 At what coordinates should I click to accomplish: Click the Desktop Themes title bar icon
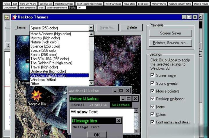click(14, 17)
